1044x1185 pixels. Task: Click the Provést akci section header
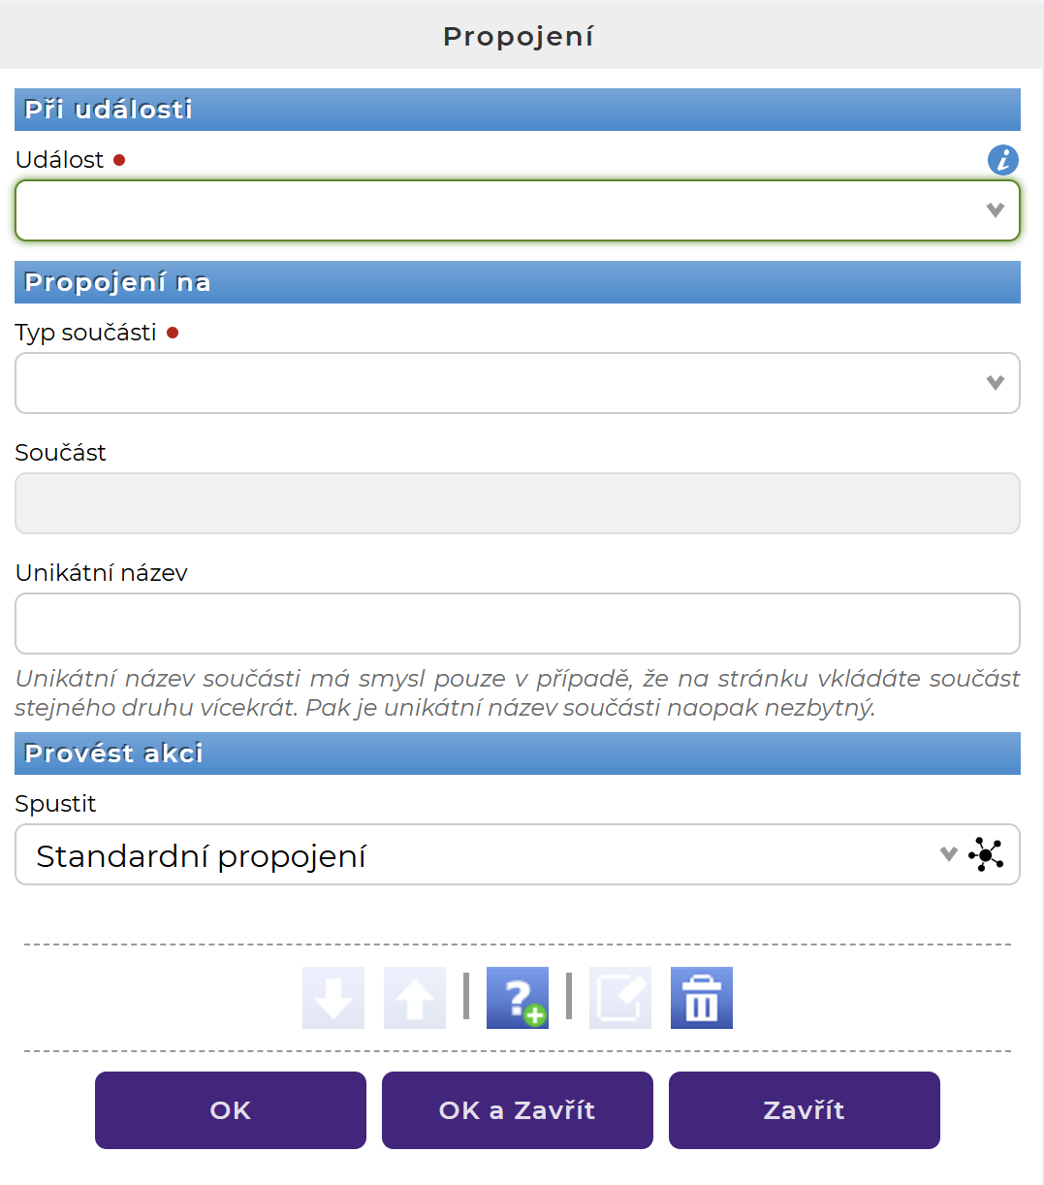tap(517, 753)
